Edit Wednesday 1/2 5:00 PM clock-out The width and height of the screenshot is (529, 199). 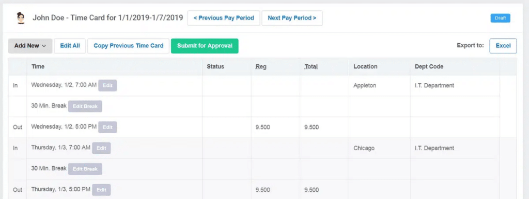107,127
